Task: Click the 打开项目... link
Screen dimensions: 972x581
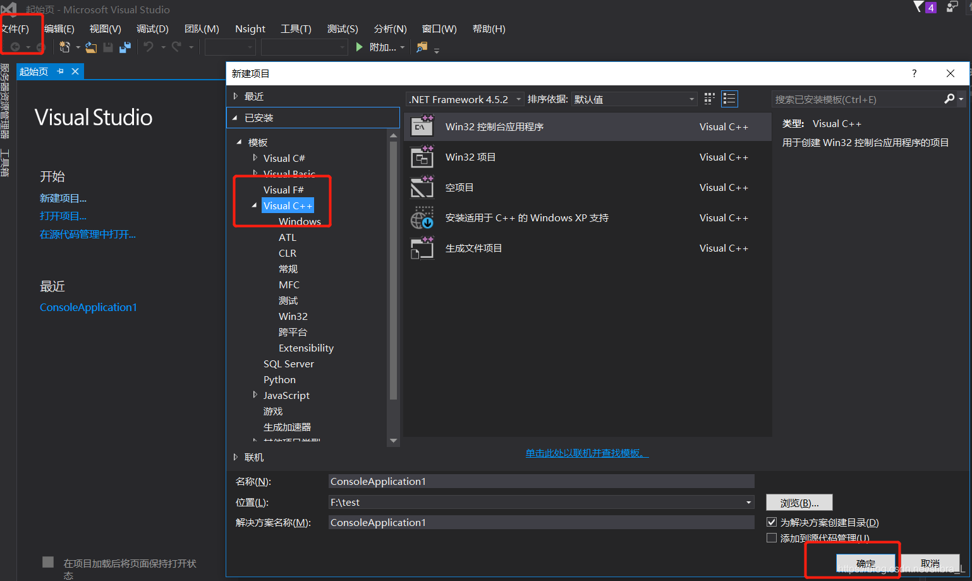Action: (63, 216)
